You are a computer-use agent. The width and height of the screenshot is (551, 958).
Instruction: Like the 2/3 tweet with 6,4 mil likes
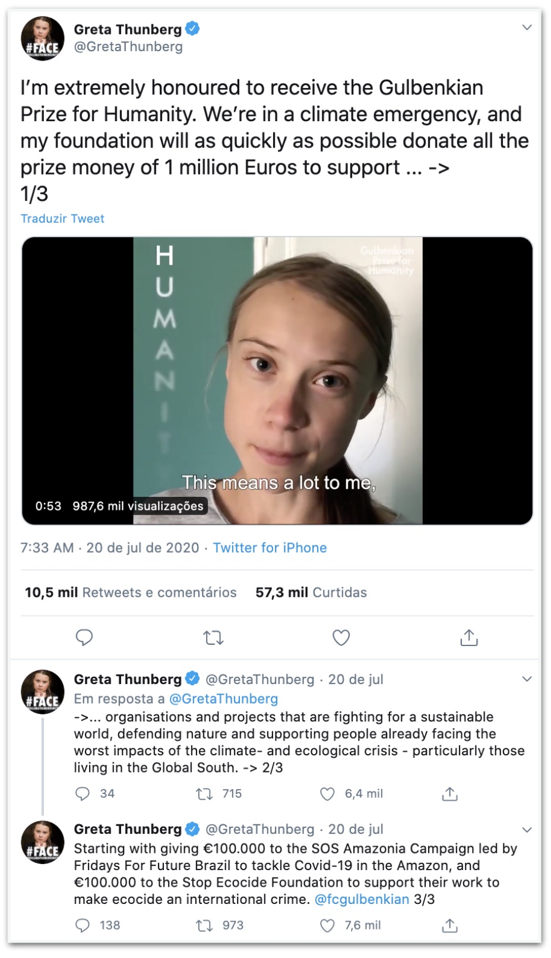(x=328, y=794)
